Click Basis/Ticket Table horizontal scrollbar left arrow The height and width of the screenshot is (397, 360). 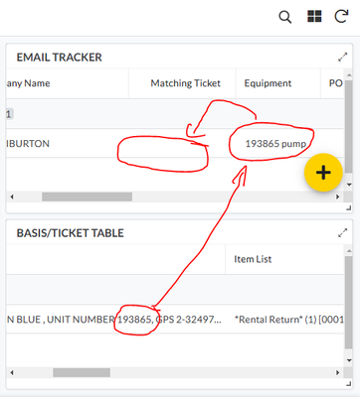[x=12, y=372]
